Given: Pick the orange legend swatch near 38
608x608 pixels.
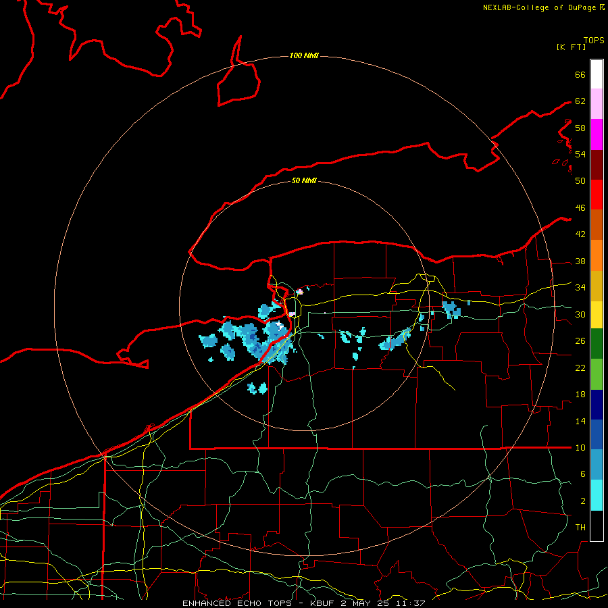Looking at the screenshot, I should (597, 255).
